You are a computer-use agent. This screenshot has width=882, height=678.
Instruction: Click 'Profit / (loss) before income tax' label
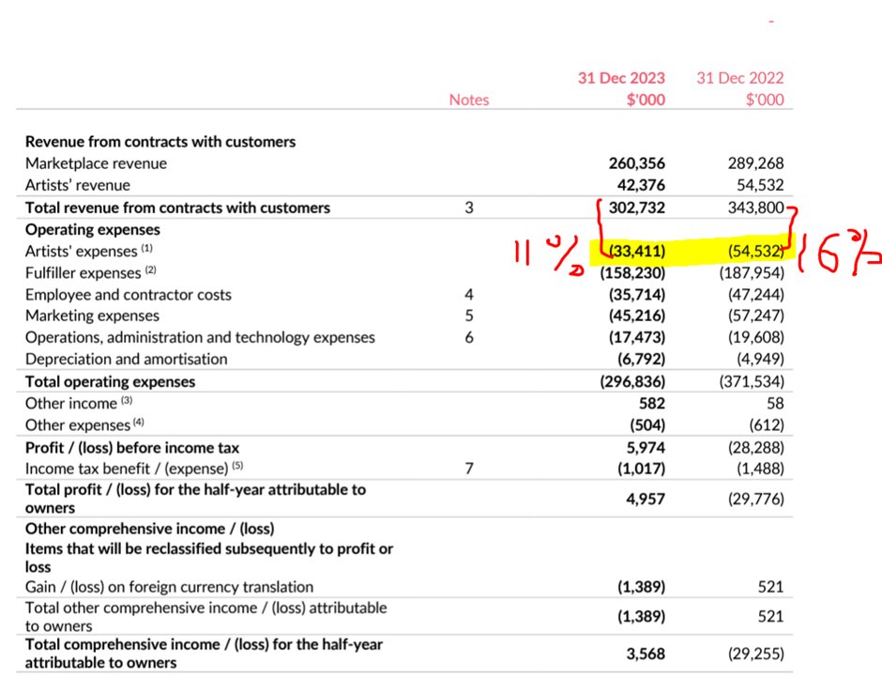(x=132, y=448)
